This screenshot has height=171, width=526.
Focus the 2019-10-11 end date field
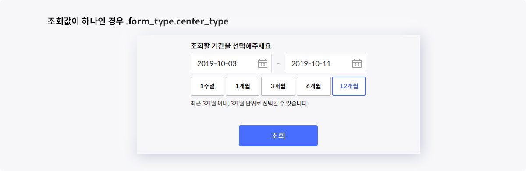coord(325,63)
